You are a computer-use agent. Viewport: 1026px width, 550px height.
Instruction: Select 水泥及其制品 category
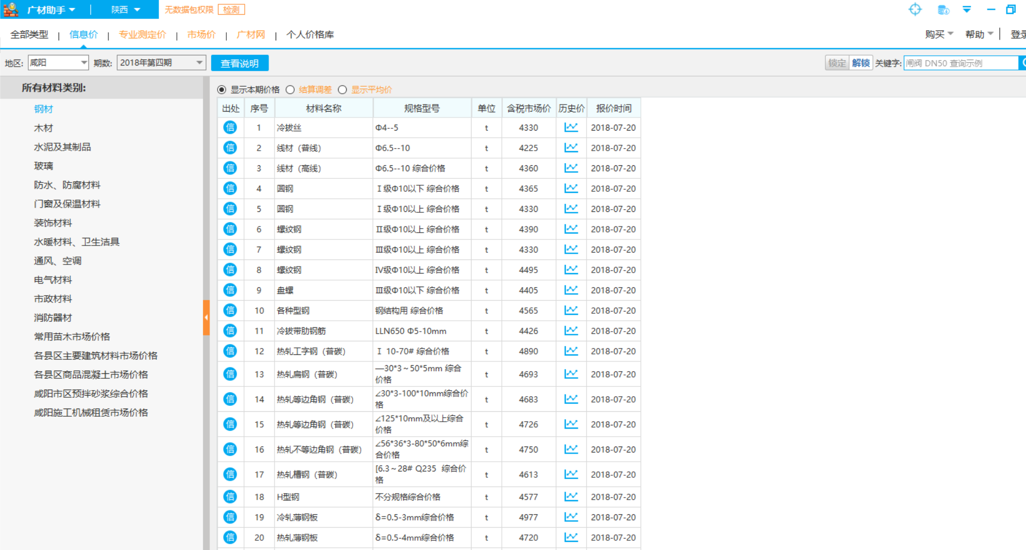pyautogui.click(x=62, y=147)
